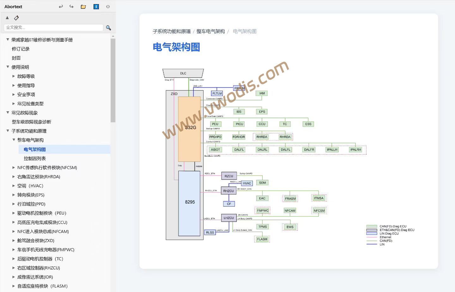Click the 电气架构图 page heading

(176, 47)
